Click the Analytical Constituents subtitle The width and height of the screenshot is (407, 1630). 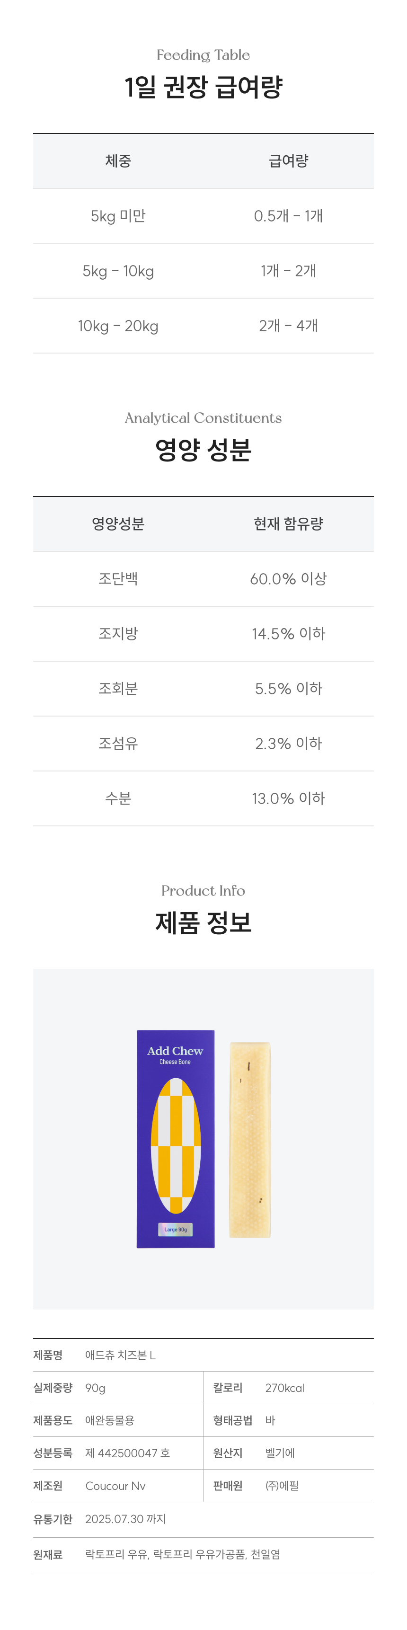click(x=203, y=417)
